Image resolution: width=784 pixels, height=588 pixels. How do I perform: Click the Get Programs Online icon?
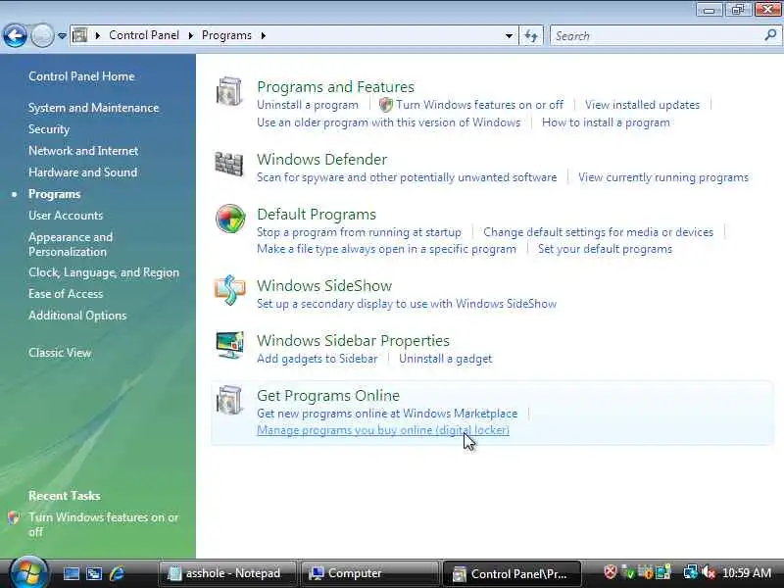click(x=229, y=400)
